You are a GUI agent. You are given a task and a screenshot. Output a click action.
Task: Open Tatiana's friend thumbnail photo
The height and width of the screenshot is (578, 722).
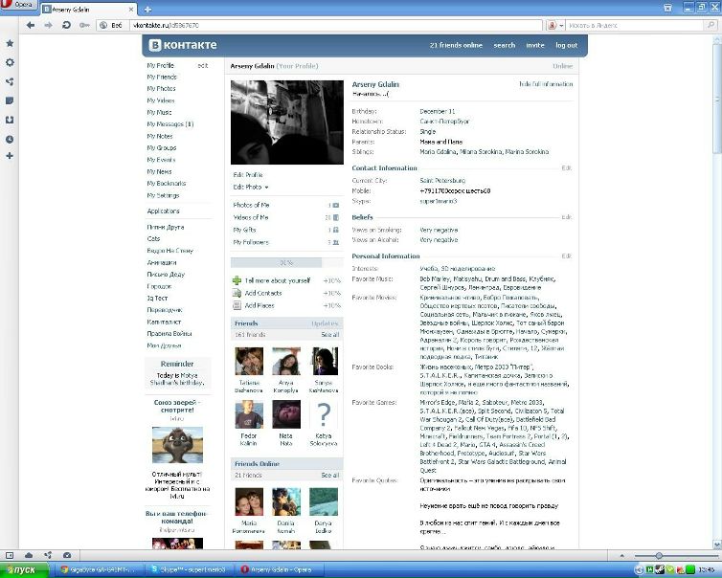tap(249, 361)
